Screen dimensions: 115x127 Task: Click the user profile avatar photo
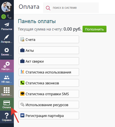[7, 7]
